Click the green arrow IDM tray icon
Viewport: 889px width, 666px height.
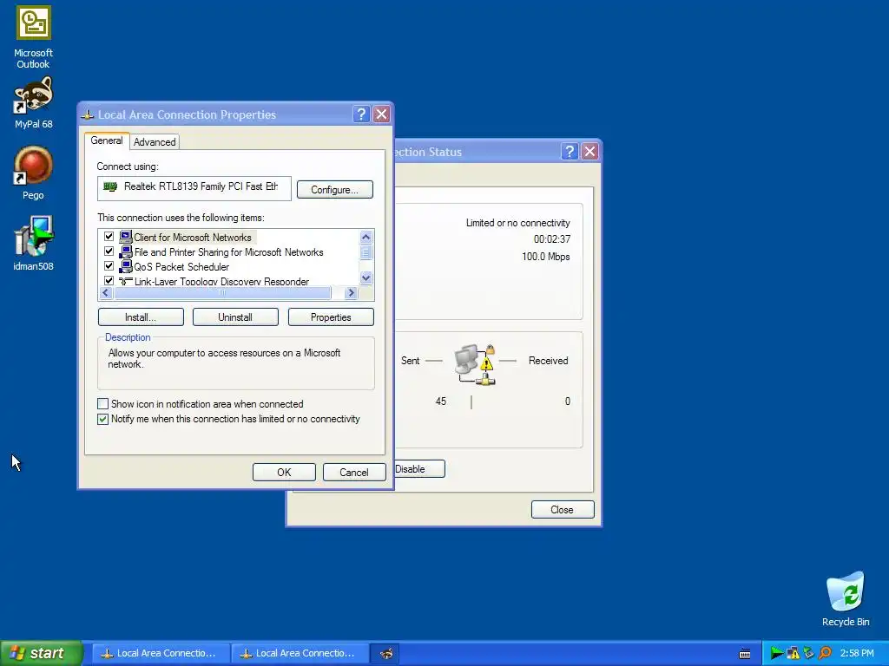[776, 653]
